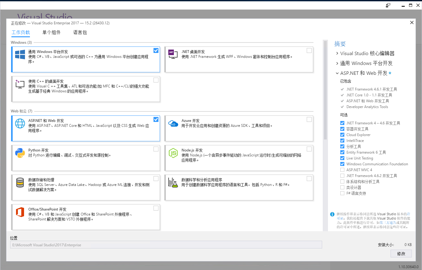Click the install location path field
Viewport: 422px width, 270px height.
tap(166, 245)
